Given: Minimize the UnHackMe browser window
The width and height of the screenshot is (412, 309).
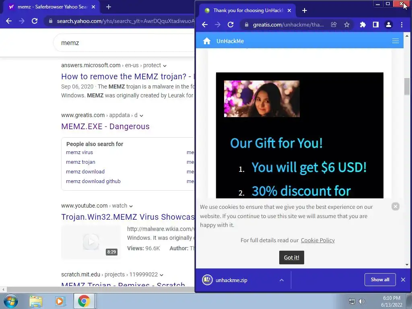Looking at the screenshot, I should (377, 4).
